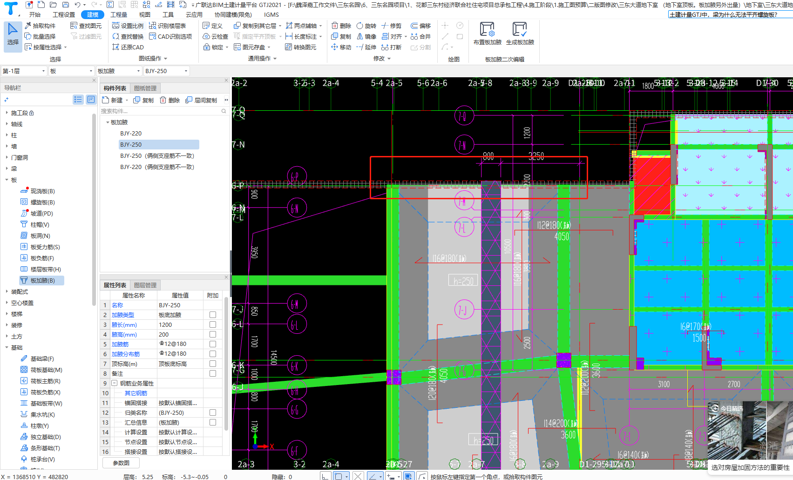The height and width of the screenshot is (480, 793).
Task: Expand the 施工段 tree node
Action: click(7, 113)
